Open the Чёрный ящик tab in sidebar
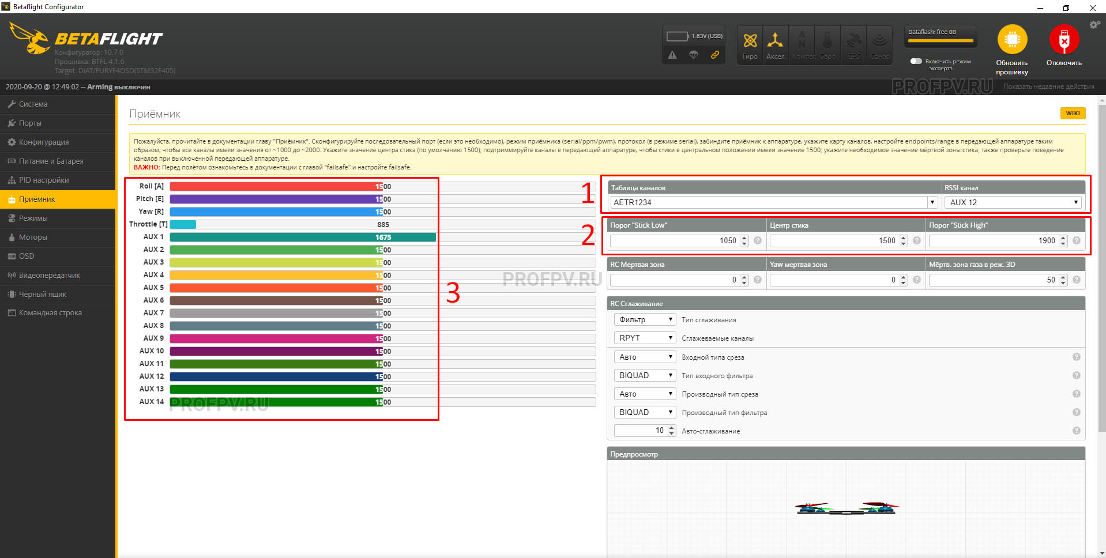This screenshot has height=558, width=1106. coord(58,295)
